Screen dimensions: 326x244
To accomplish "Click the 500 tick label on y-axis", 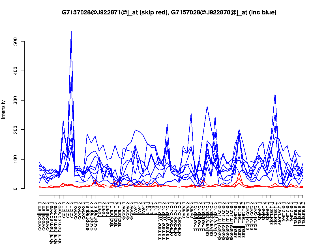I will [19, 41].
